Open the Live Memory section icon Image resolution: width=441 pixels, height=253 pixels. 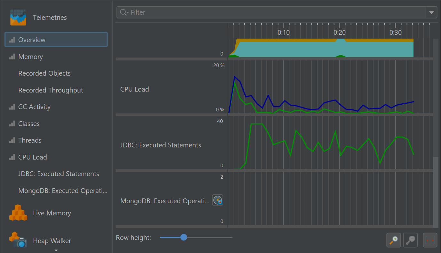[18, 213]
